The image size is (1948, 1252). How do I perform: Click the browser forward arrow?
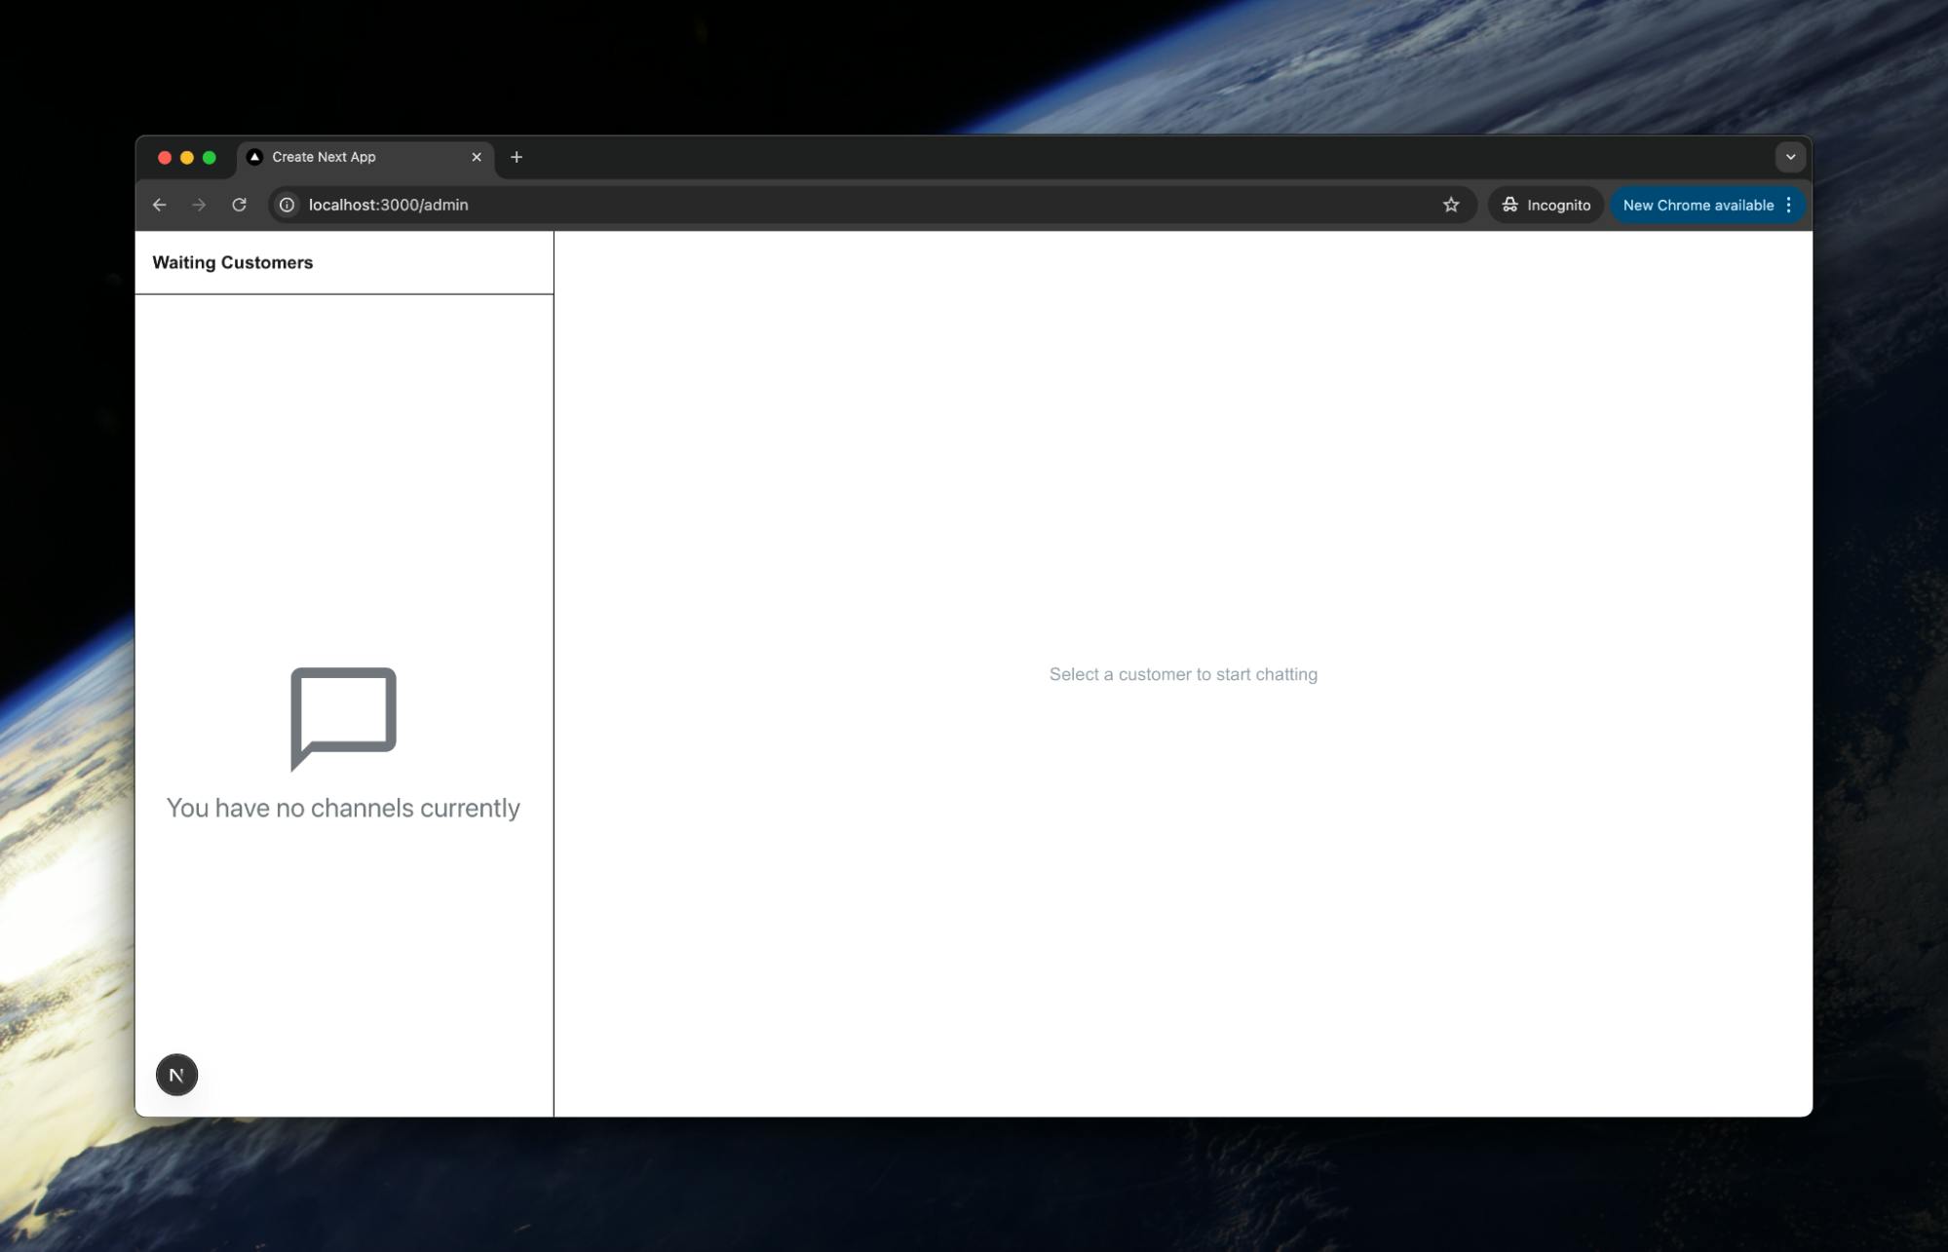coord(199,205)
